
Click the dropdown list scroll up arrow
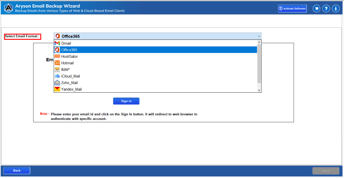click(259, 42)
